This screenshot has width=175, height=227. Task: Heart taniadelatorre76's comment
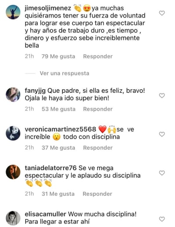[162, 173]
